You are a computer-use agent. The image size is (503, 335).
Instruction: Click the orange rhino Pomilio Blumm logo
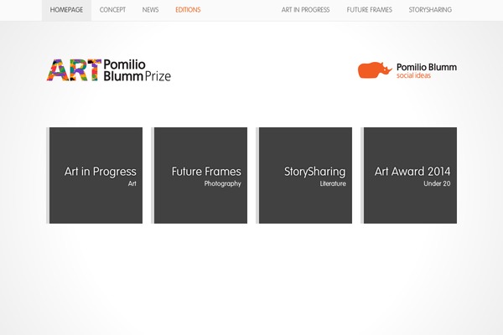coord(407,70)
